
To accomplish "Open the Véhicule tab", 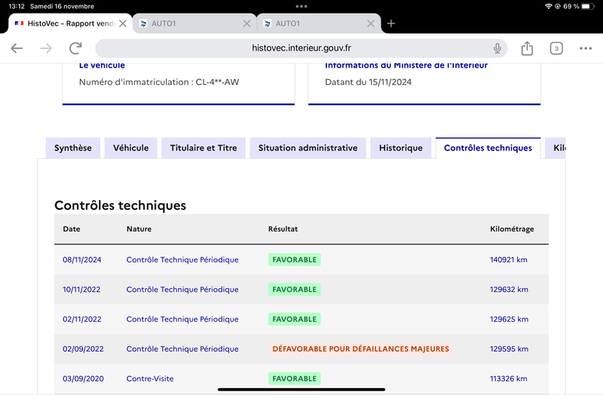I will pos(130,147).
